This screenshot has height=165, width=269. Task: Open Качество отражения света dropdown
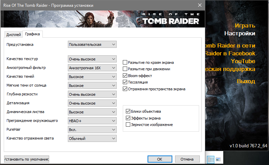(x=92, y=139)
